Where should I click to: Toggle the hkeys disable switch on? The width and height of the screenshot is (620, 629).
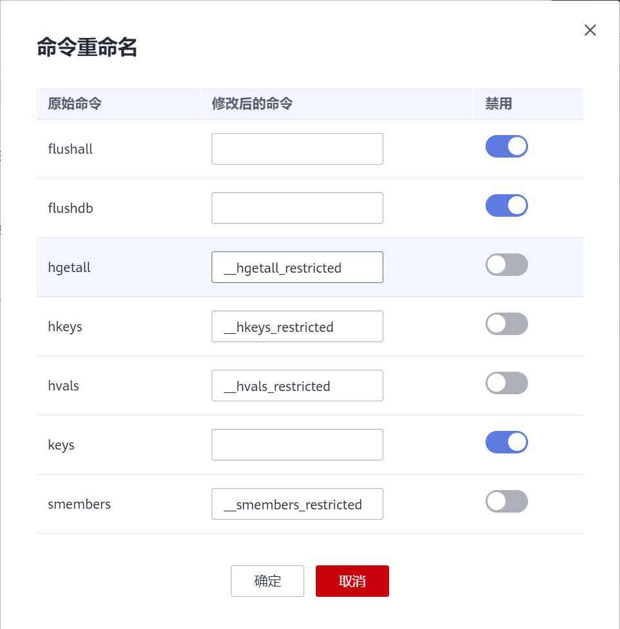(x=506, y=324)
